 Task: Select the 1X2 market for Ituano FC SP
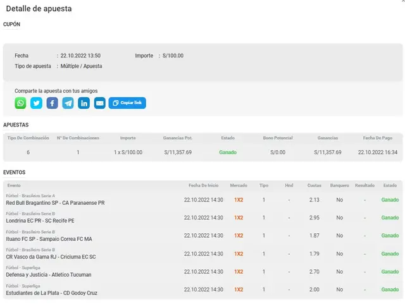click(239, 236)
